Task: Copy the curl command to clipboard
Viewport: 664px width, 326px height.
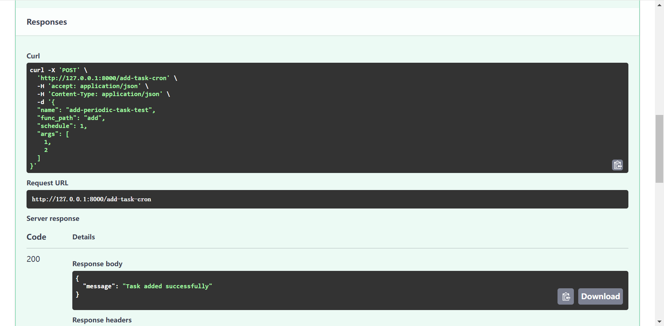Action: pos(617,165)
